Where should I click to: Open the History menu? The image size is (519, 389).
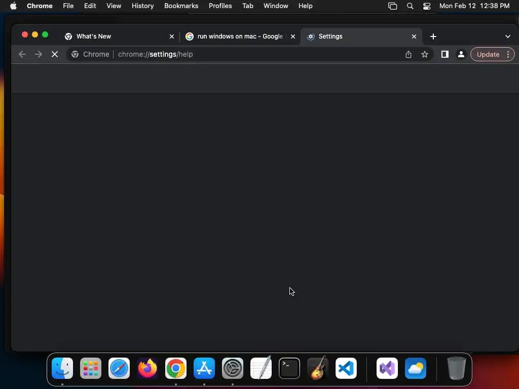(142, 6)
